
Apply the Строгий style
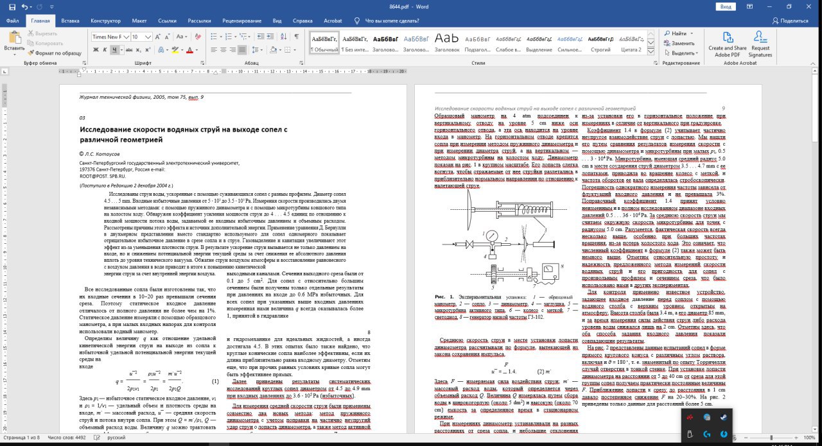point(600,42)
